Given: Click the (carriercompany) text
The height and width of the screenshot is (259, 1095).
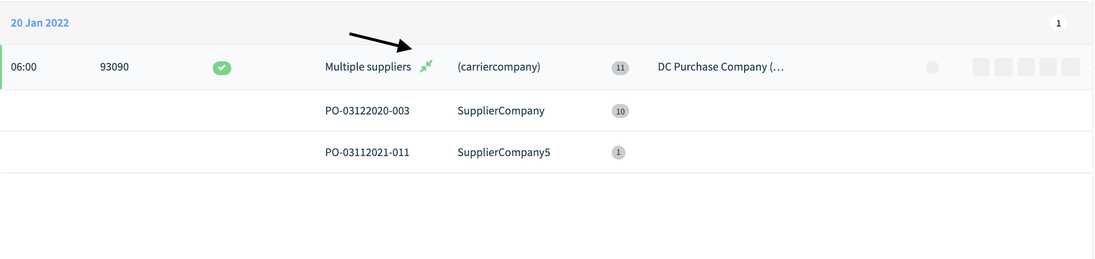Looking at the screenshot, I should pos(499,67).
